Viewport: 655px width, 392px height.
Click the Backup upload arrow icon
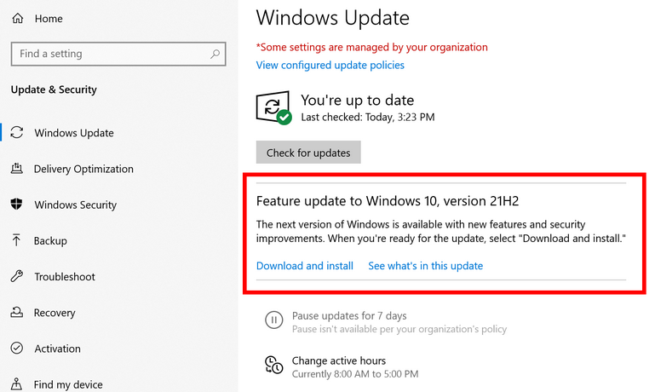click(x=16, y=240)
